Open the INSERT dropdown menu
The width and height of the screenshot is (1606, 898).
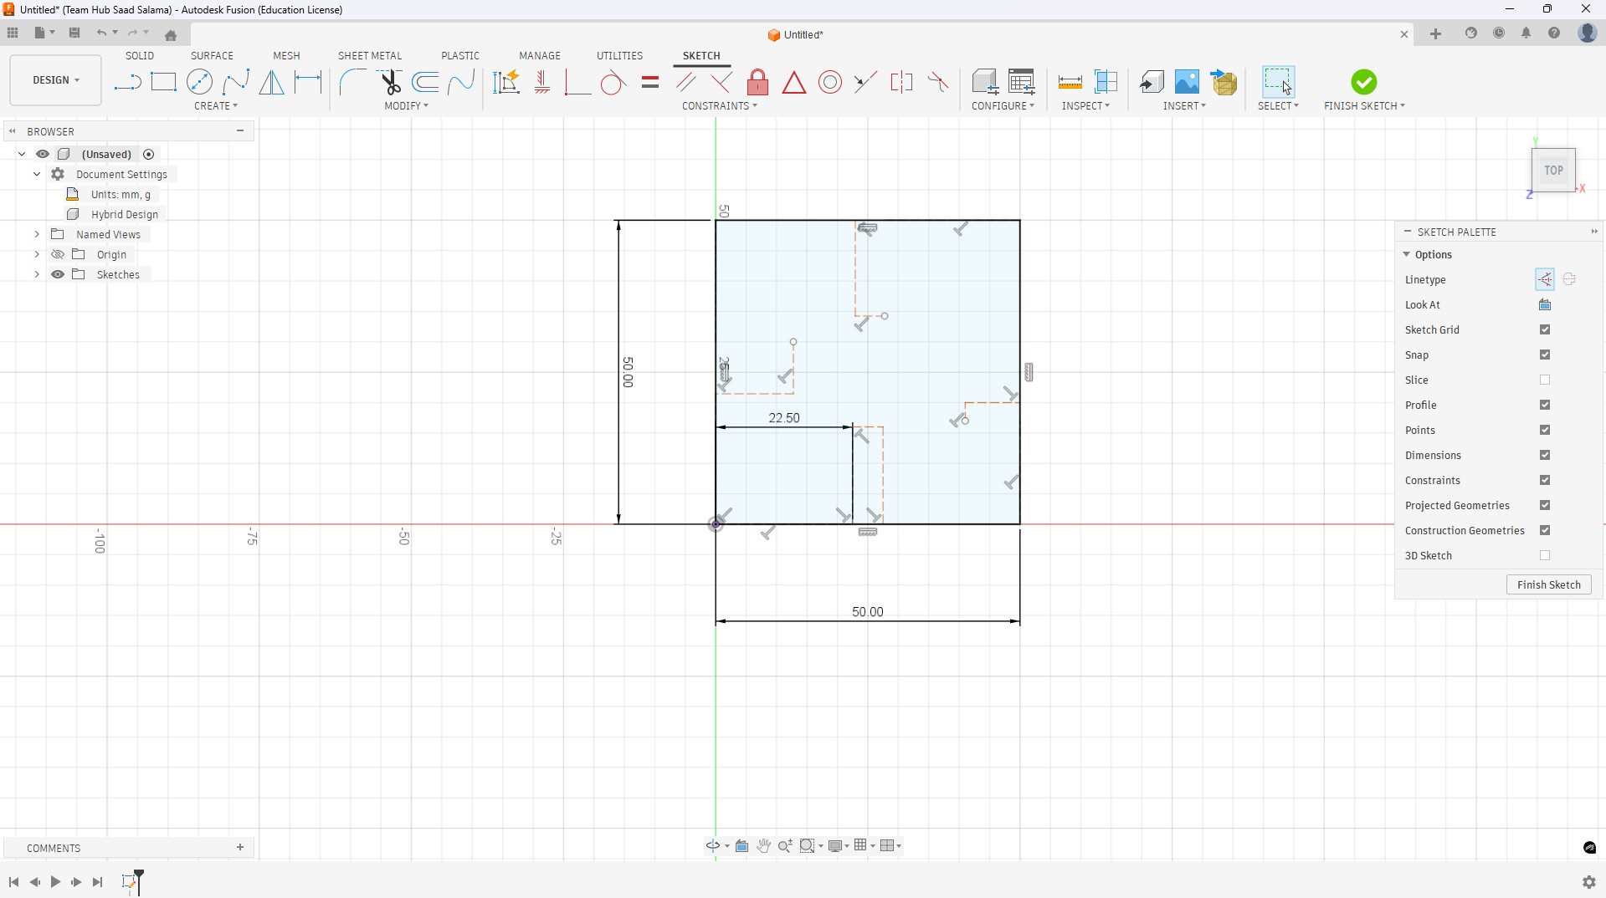(x=1184, y=106)
